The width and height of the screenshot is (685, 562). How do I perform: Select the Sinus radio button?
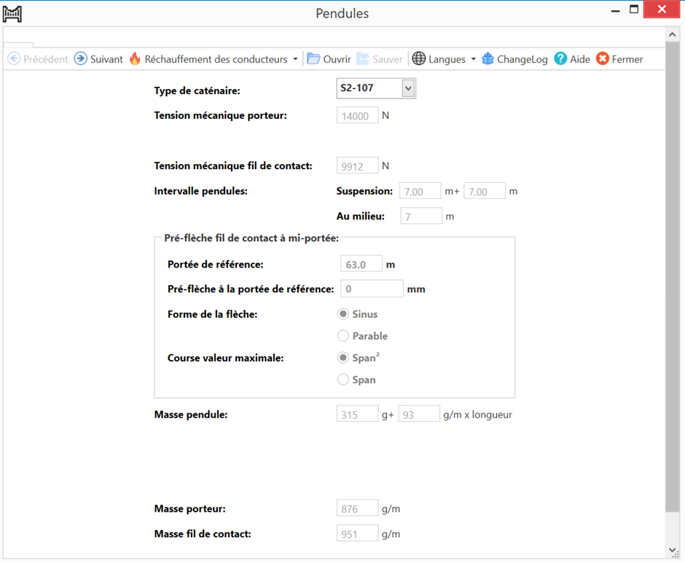click(x=343, y=314)
